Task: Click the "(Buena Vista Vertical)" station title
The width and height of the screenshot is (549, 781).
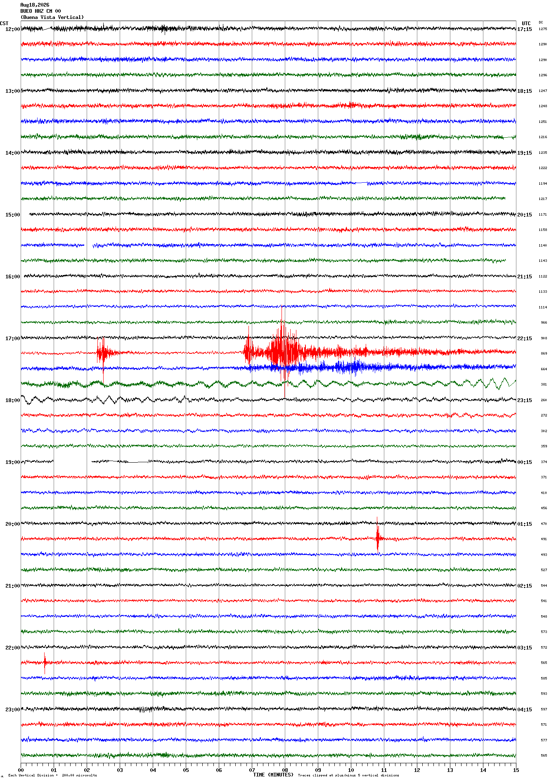Action: pyautogui.click(x=52, y=17)
